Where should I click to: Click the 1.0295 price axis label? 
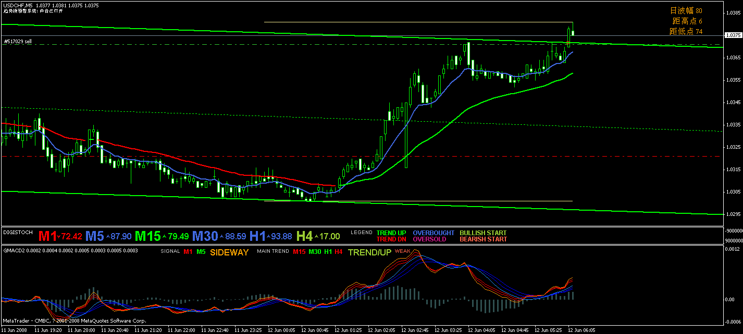click(733, 214)
